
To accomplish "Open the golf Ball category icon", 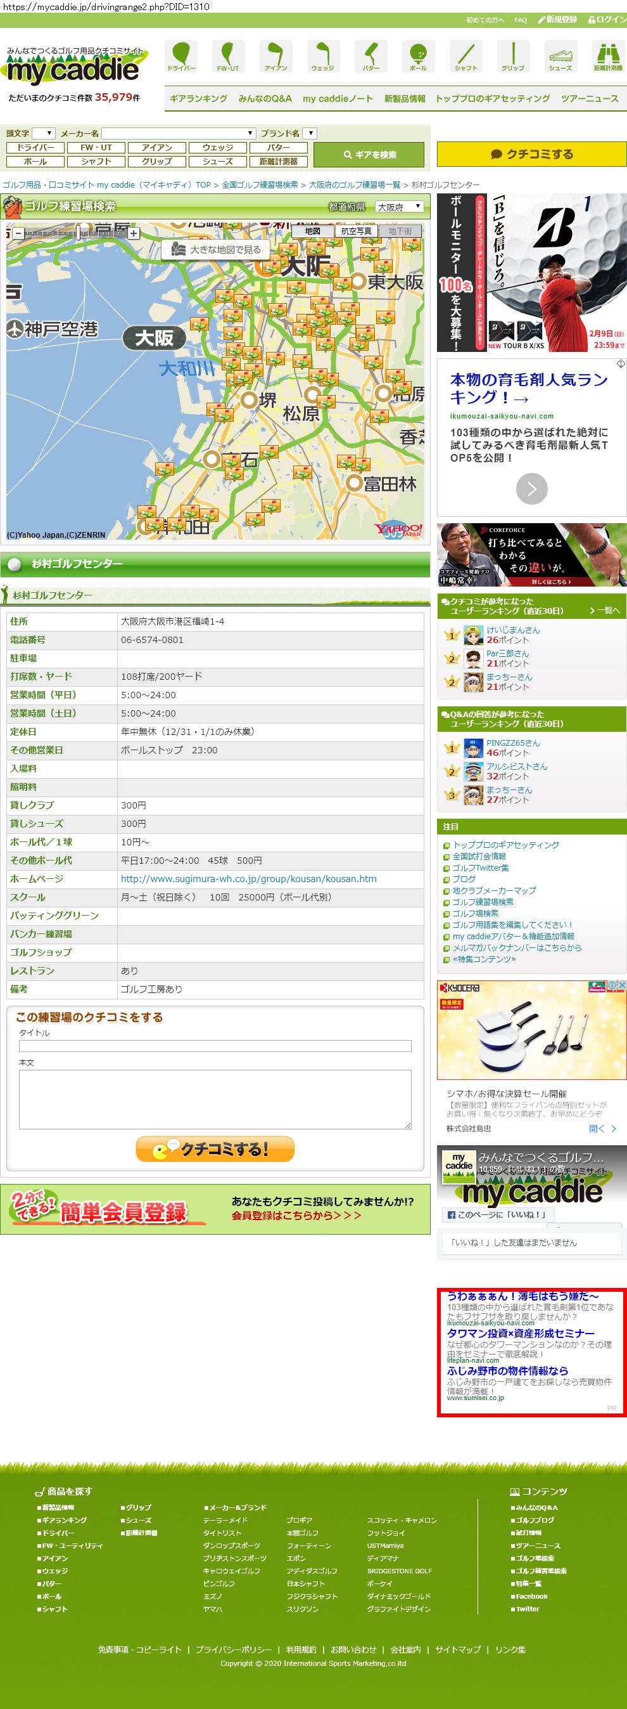I will click(418, 56).
